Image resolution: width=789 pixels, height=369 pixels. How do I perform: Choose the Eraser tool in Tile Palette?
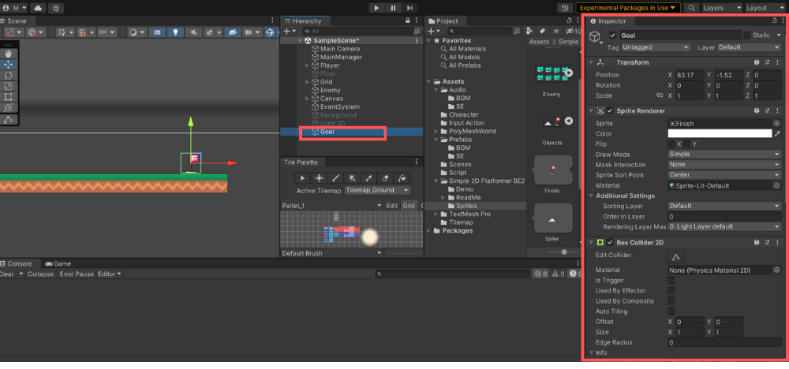coord(385,178)
